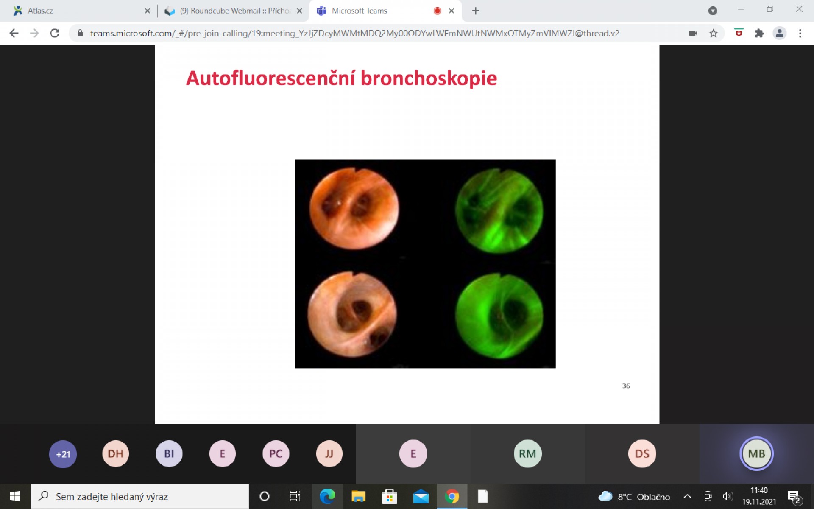Open the Chrome profile avatar
814x509 pixels.
pos(779,33)
